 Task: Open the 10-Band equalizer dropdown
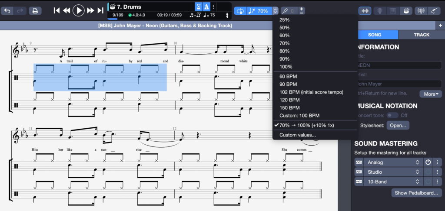[393, 182]
